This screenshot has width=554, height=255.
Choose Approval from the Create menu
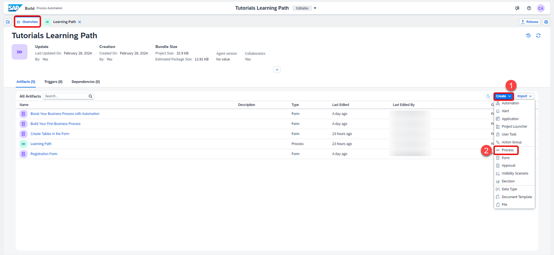(x=514, y=166)
